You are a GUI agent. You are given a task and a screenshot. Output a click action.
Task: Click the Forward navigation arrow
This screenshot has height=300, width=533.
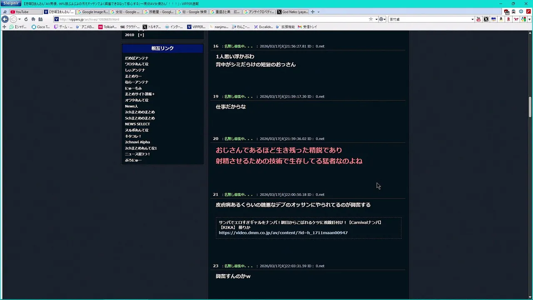point(13,19)
